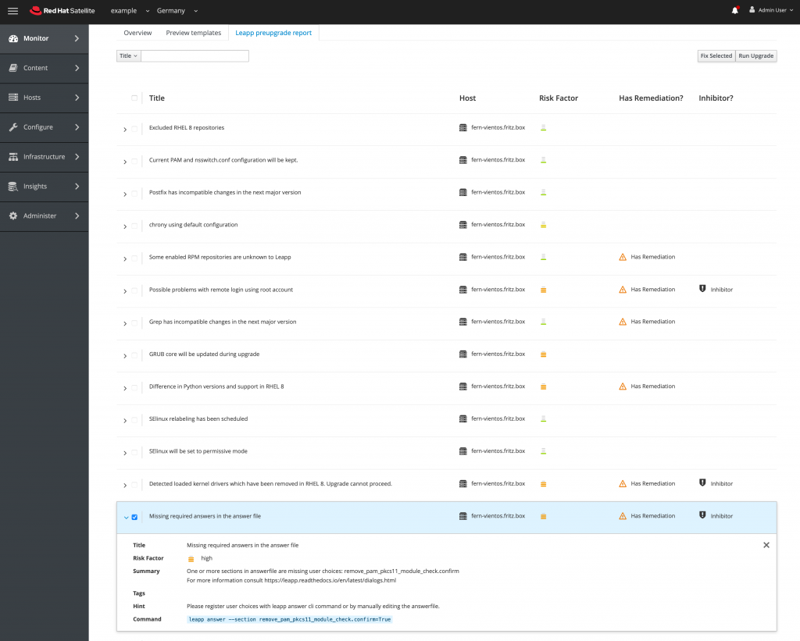Screen dimensions: 800x641
Task: Open the hamburger navigation menu
Action: click(12, 11)
